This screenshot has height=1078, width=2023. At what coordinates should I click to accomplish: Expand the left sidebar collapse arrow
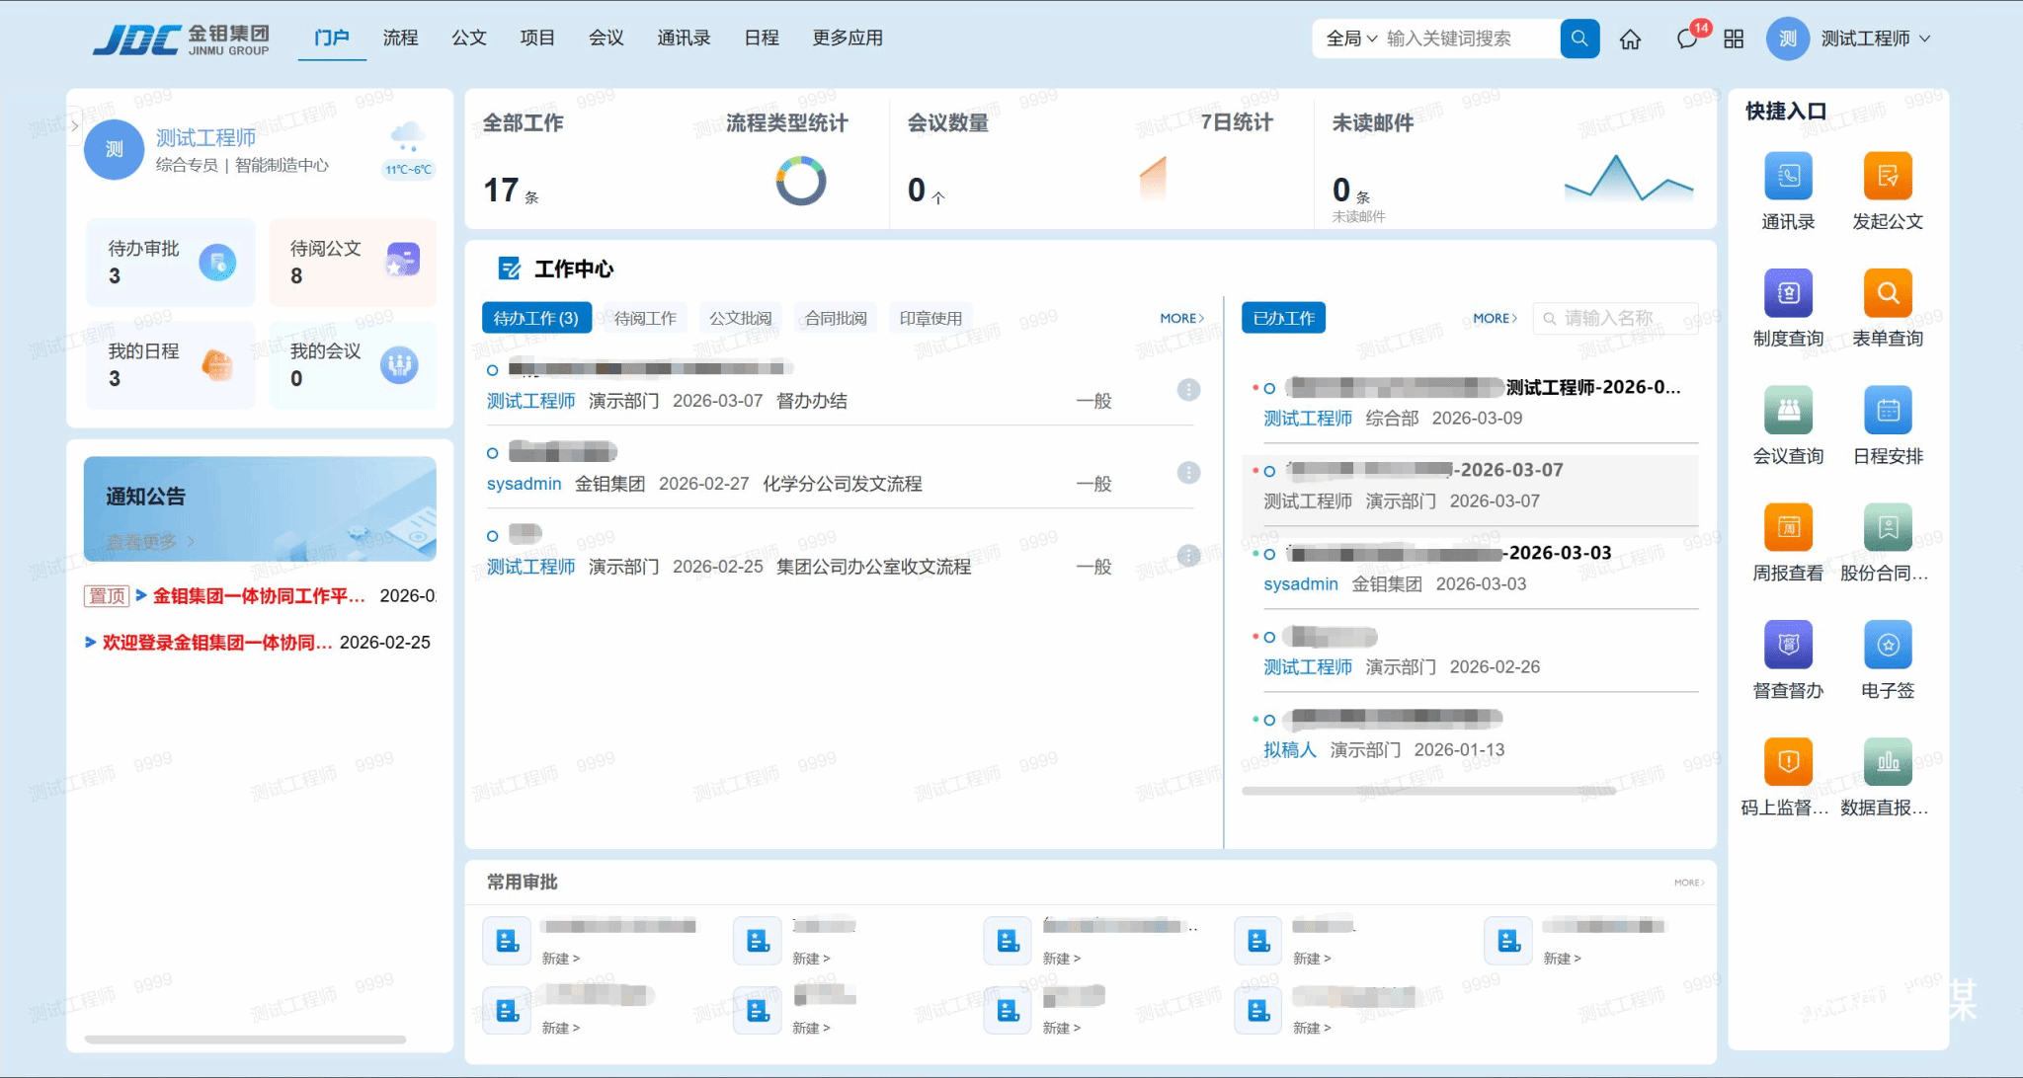[74, 126]
